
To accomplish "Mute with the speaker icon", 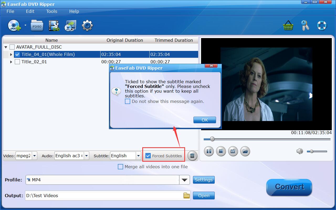I will click(299, 151).
